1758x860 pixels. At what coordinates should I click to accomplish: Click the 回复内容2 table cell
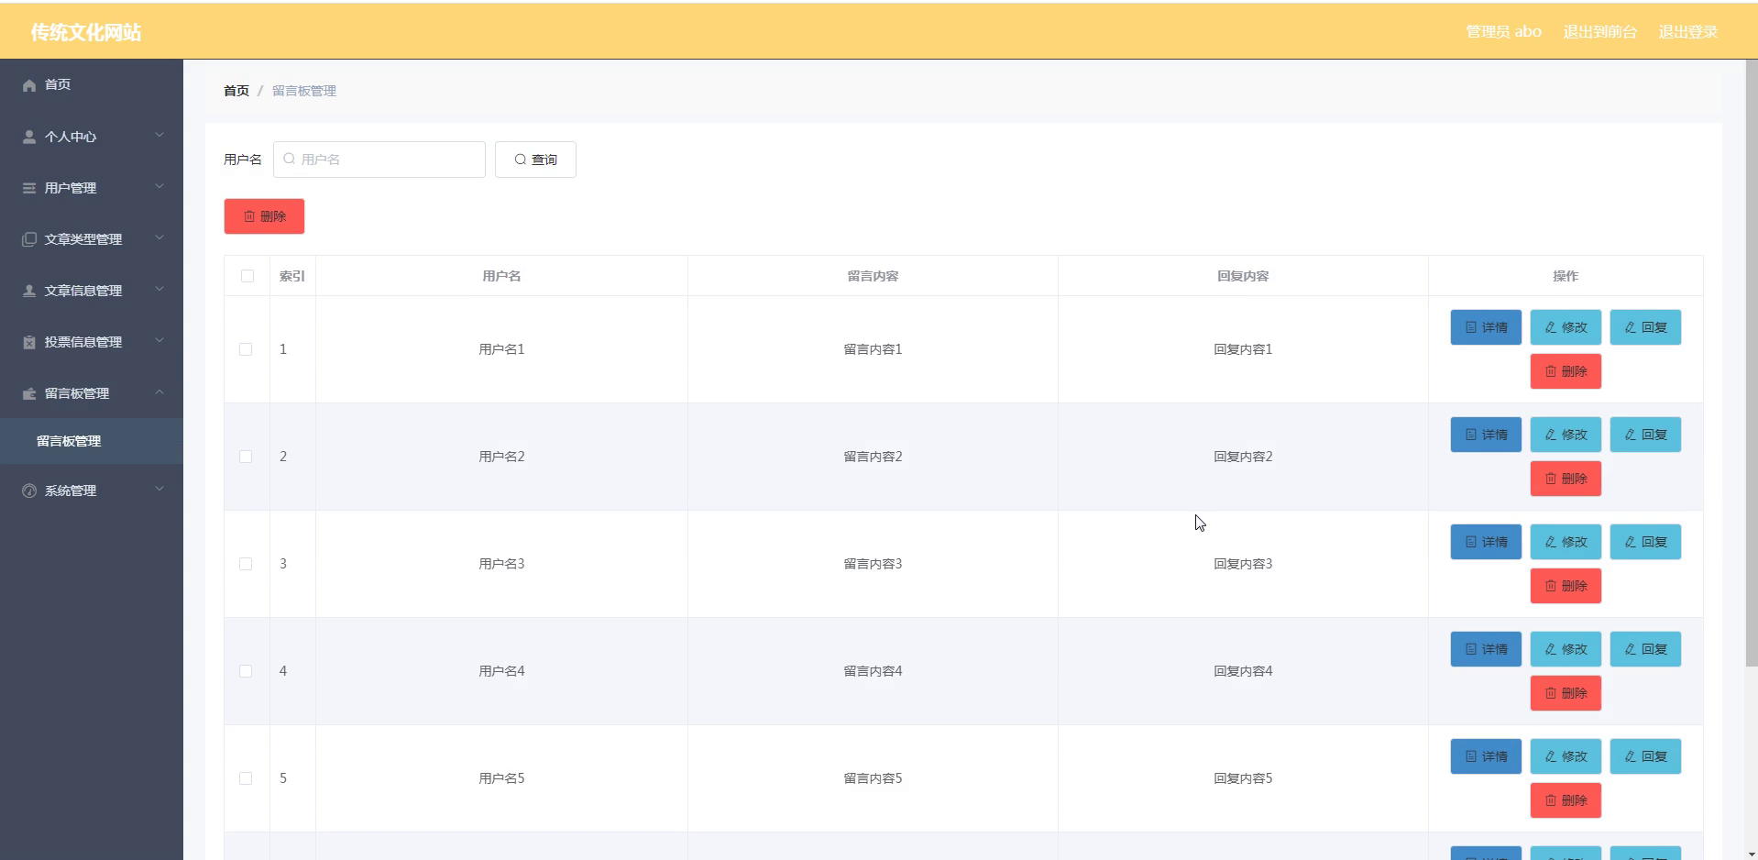[1243, 457]
